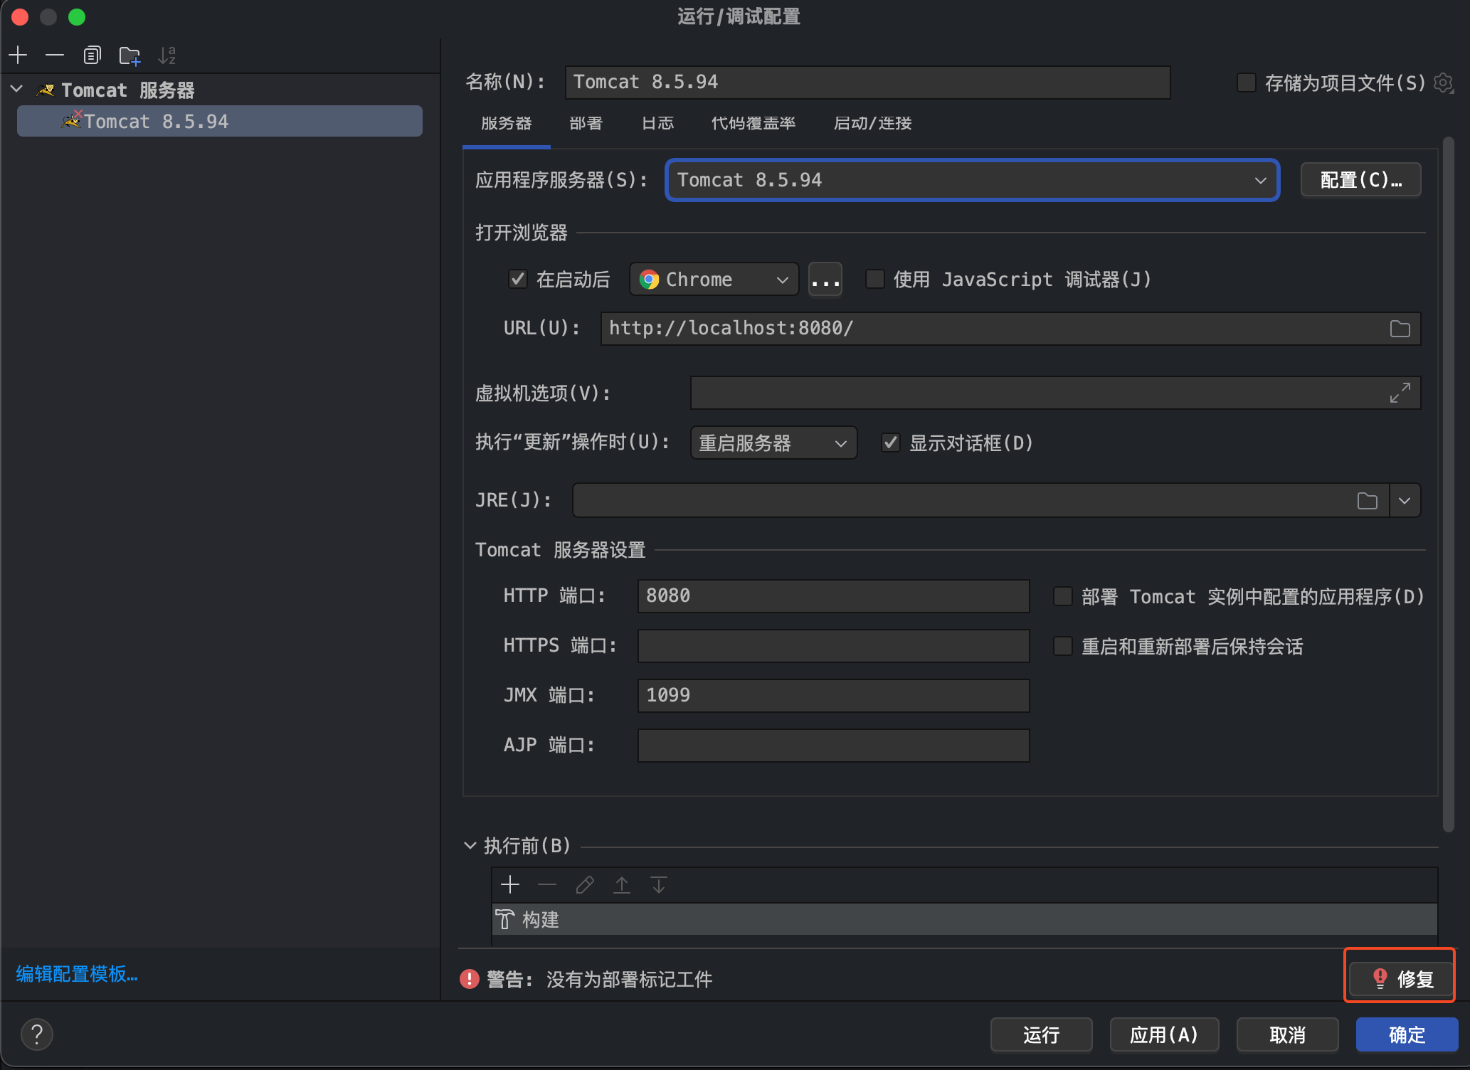Screen dimensions: 1470x1070
Task: Switch to 启动/连接 tab
Action: pos(872,123)
